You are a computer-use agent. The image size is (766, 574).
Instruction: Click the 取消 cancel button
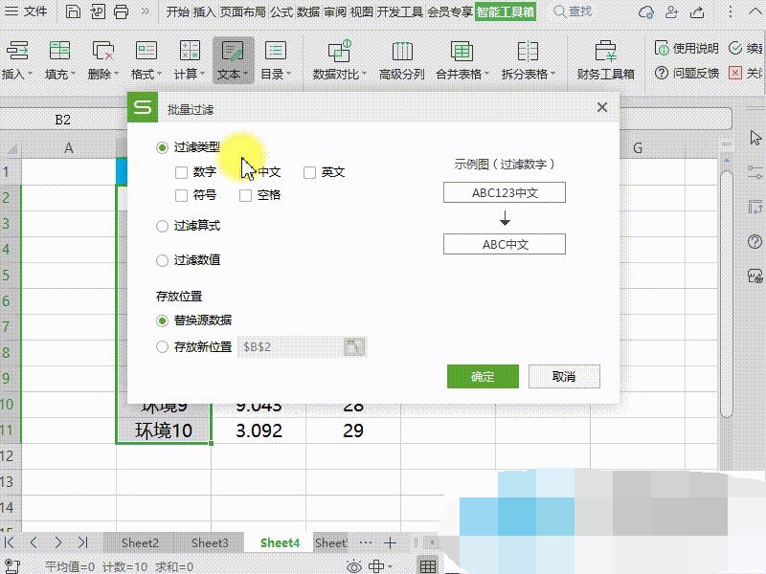coord(564,376)
